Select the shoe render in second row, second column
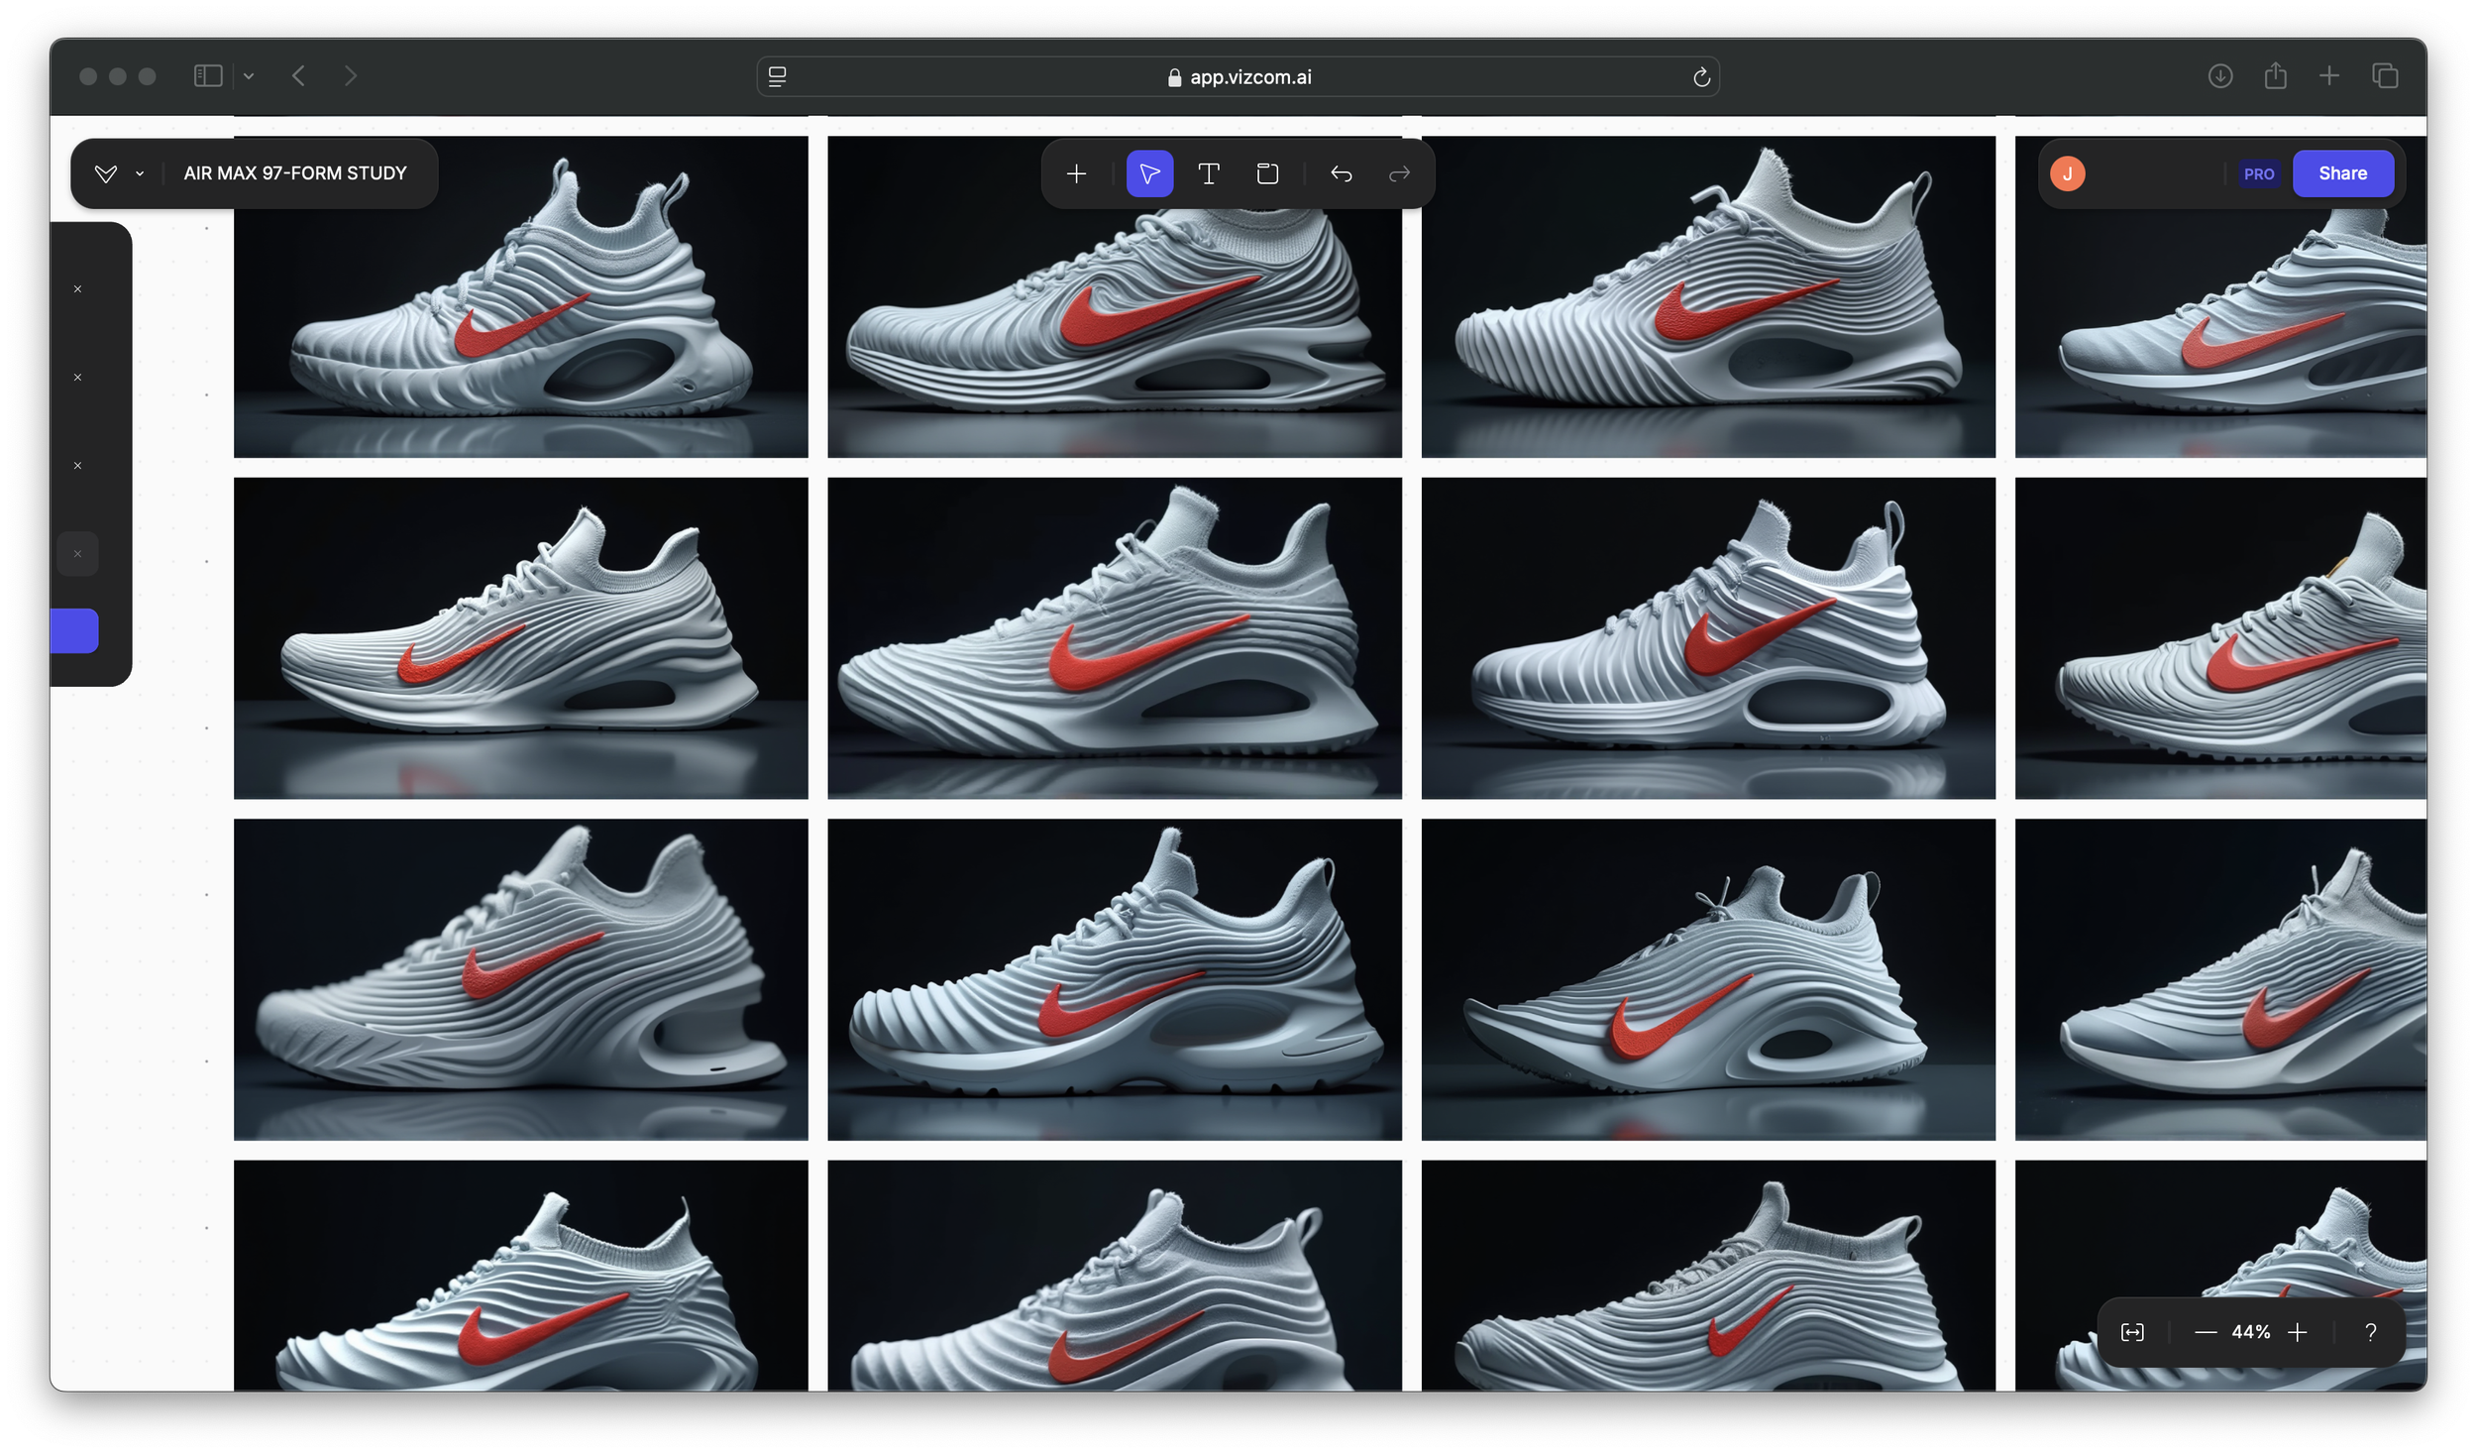Screen dimensions: 2477x1453 click(x=1115, y=638)
